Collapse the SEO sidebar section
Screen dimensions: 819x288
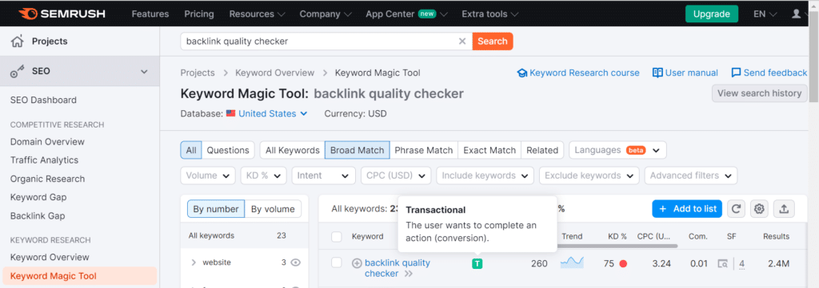(x=144, y=71)
